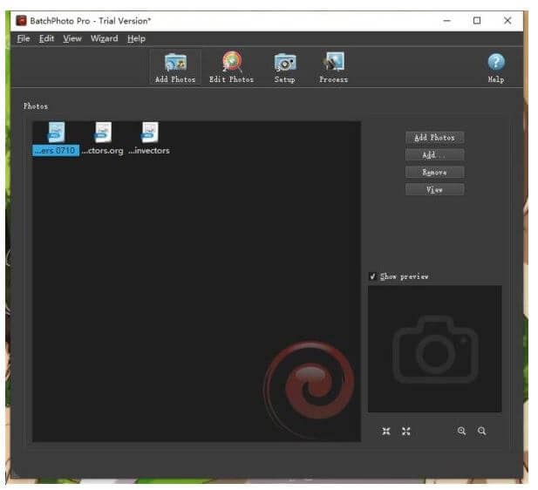This screenshot has height=490, width=538.
Task: Close the BatchPhoto Pro window
Action: coord(508,21)
